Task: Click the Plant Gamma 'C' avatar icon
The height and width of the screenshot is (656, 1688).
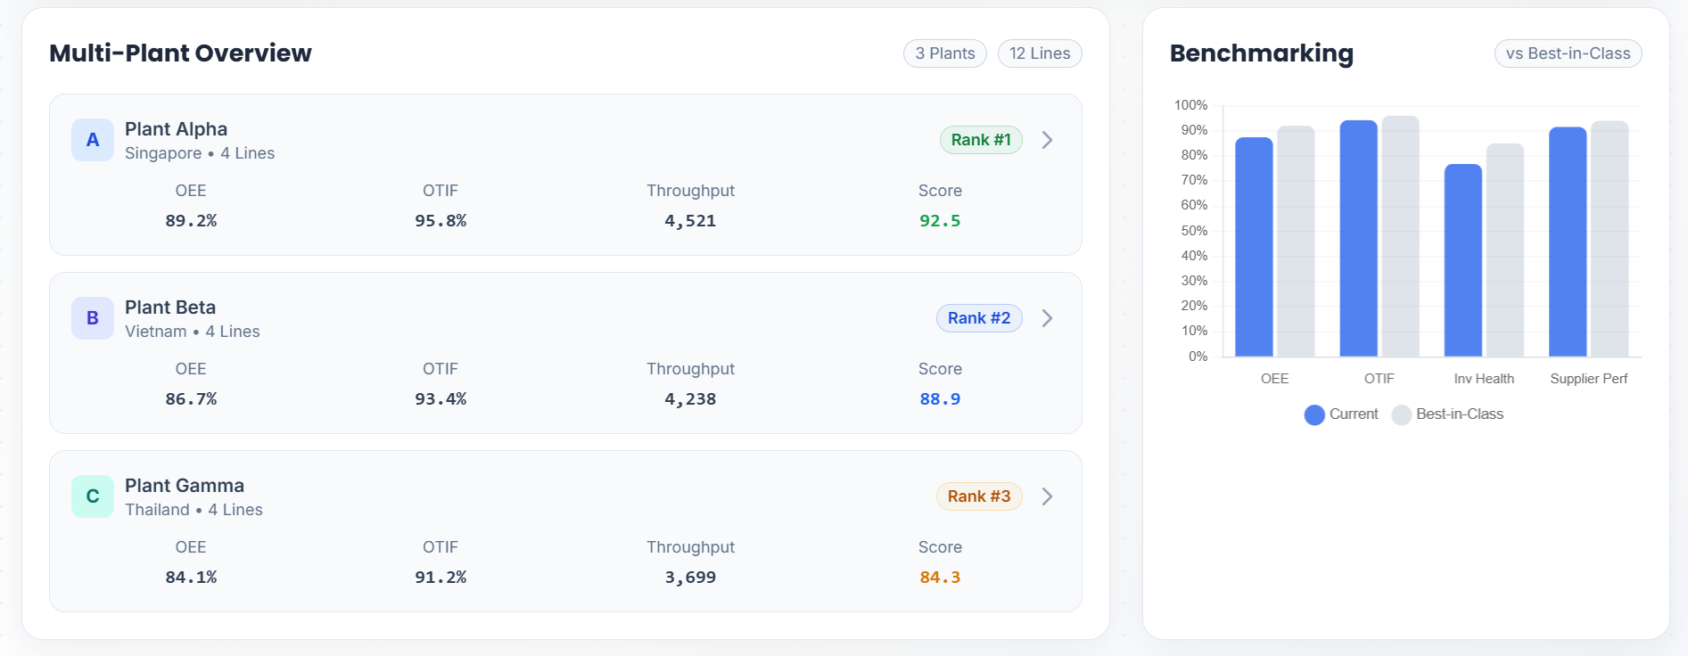Action: pos(93,496)
